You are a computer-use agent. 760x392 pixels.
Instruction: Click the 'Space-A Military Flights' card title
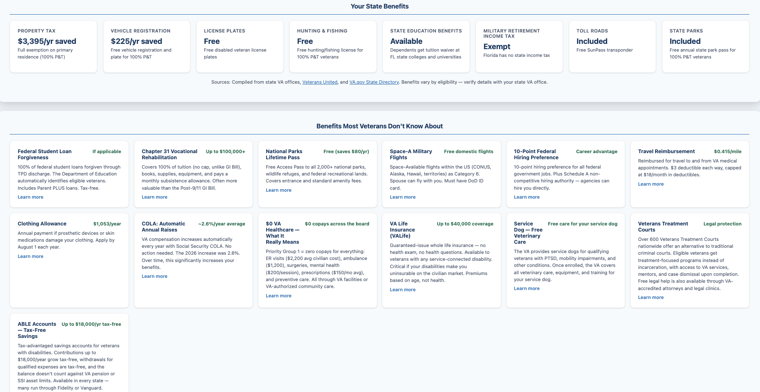[x=410, y=154]
